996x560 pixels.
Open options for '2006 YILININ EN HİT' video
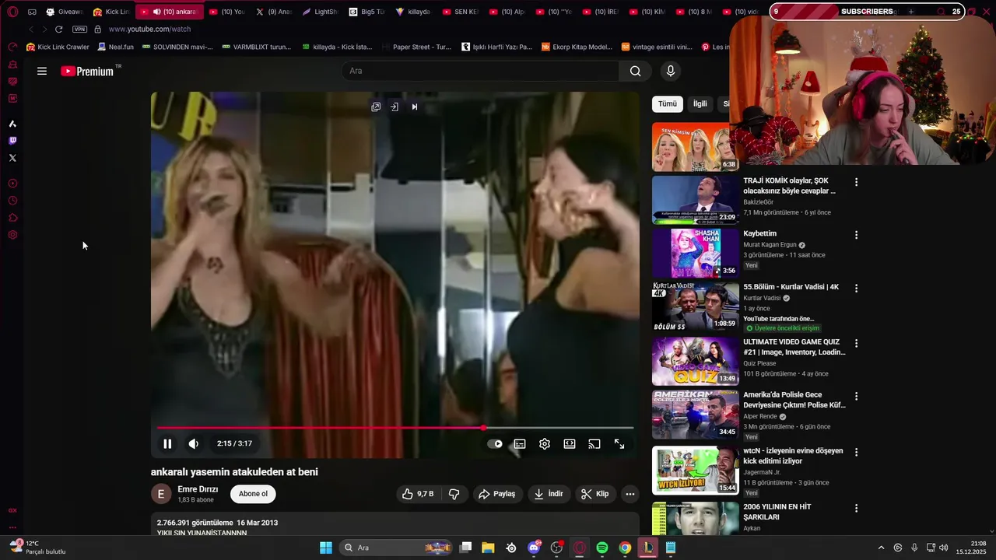pyautogui.click(x=856, y=508)
